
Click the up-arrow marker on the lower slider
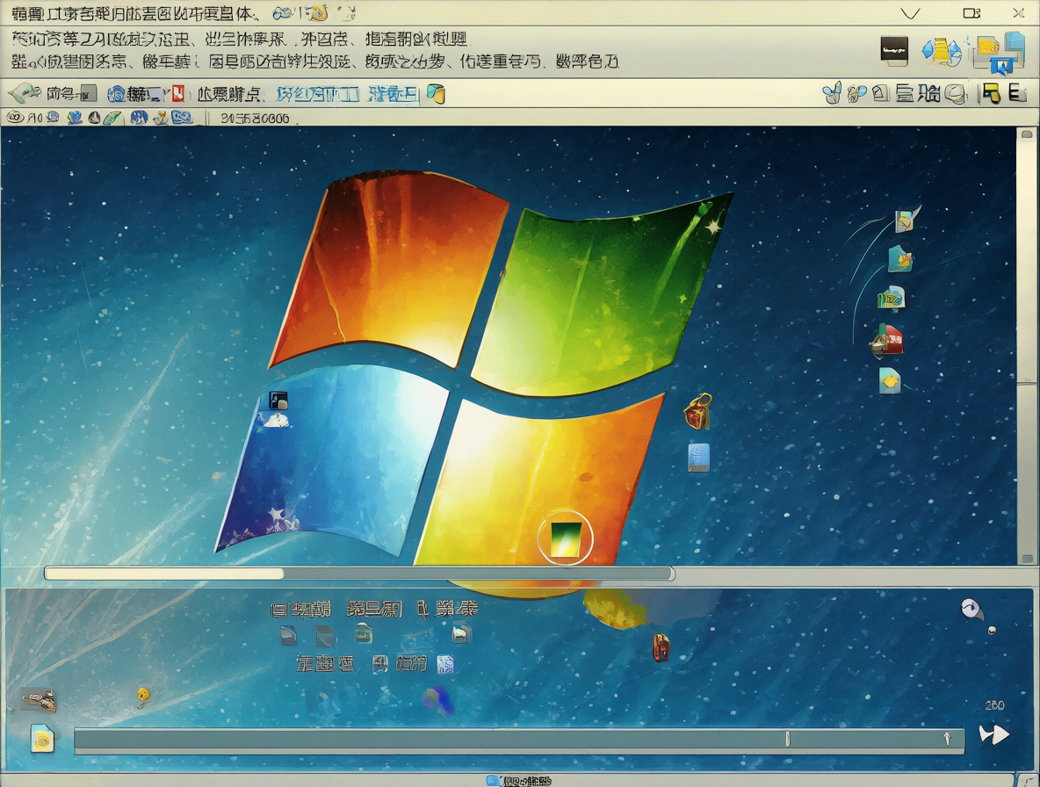tap(947, 739)
